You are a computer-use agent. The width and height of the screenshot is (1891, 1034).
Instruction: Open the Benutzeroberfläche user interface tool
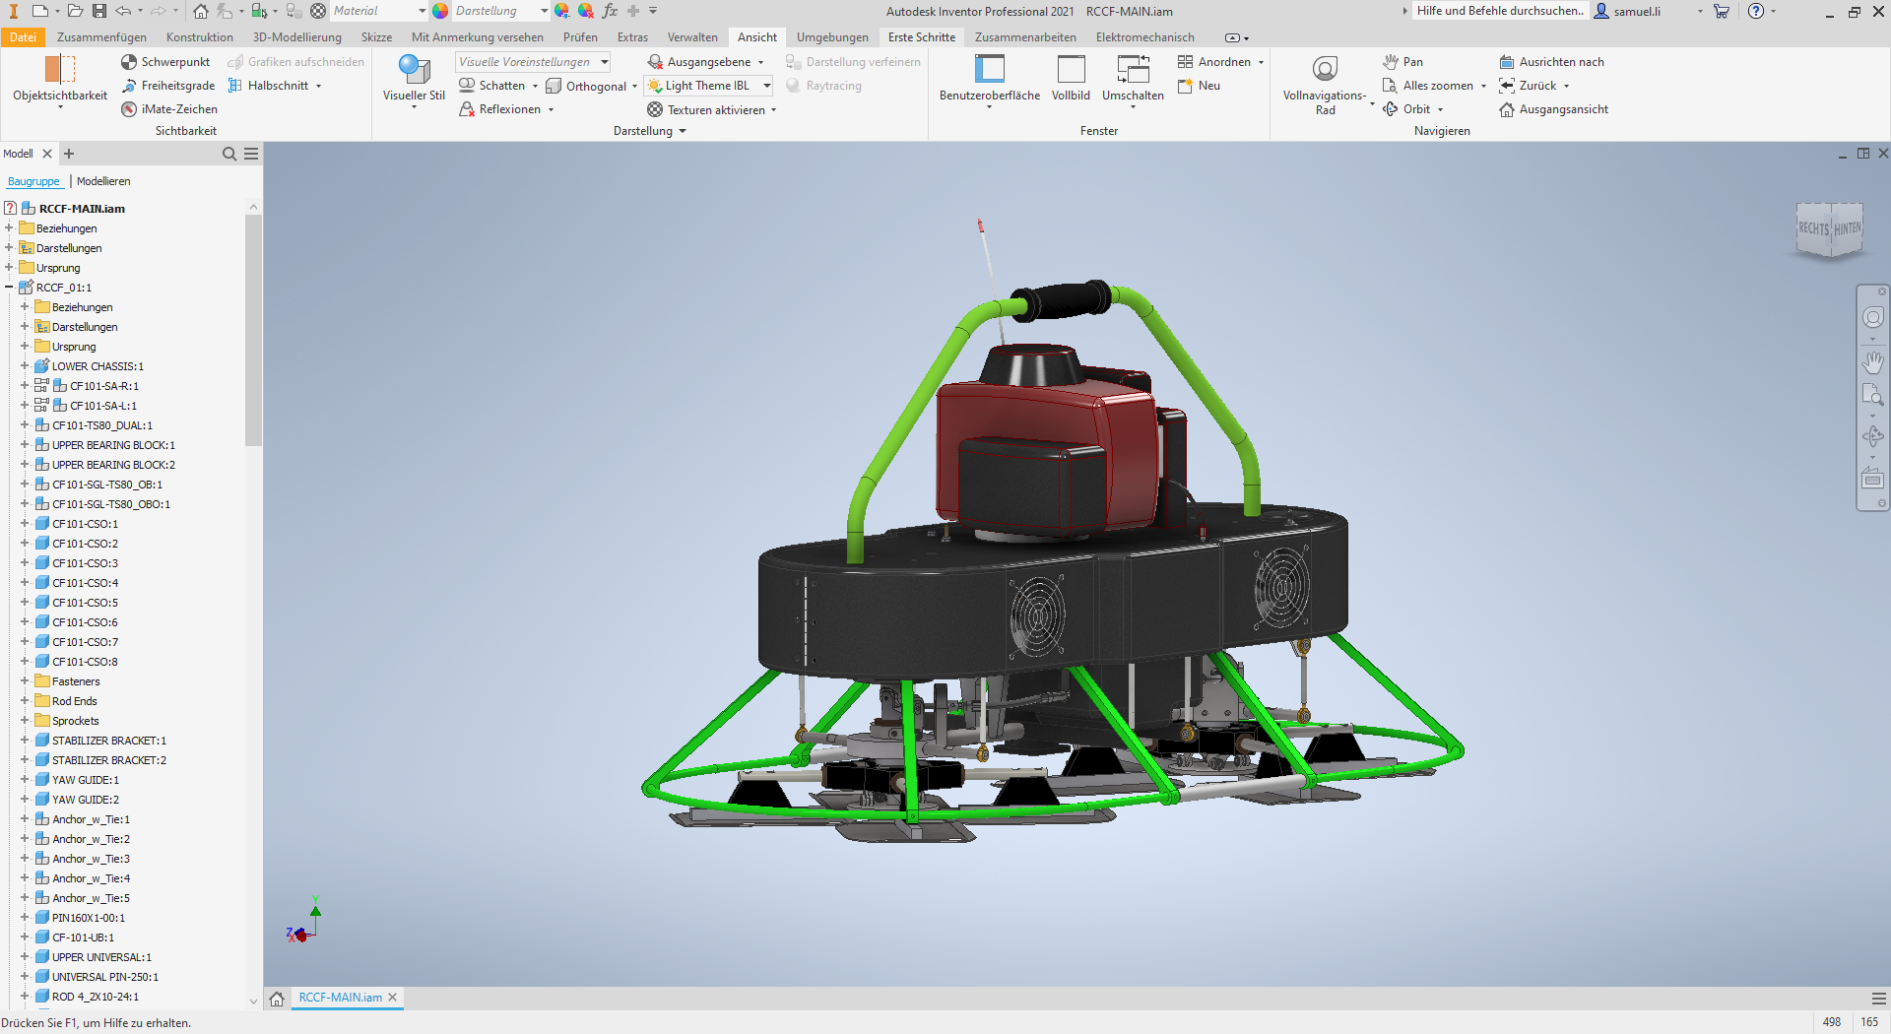(989, 71)
